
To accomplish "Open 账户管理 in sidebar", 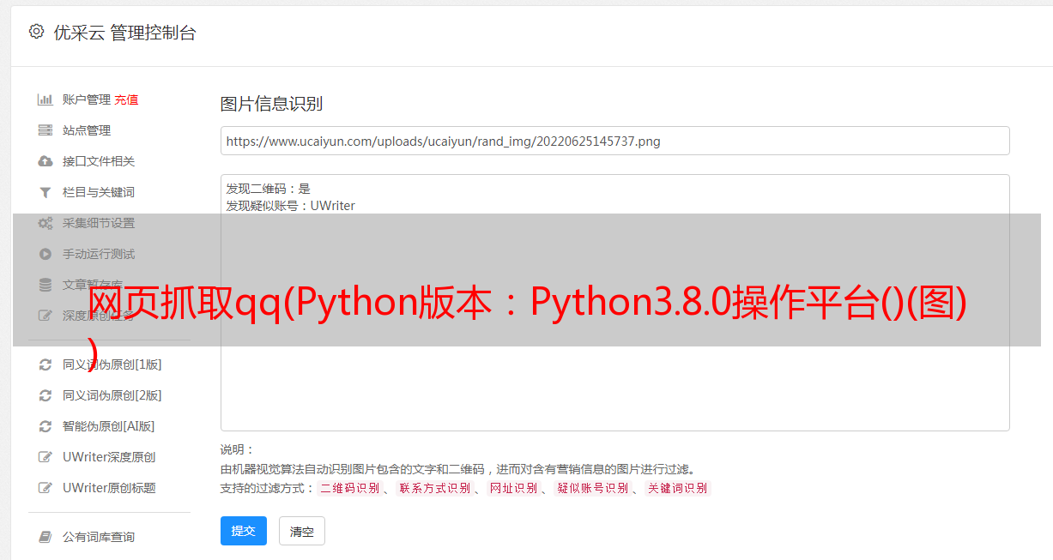I will 87,99.
